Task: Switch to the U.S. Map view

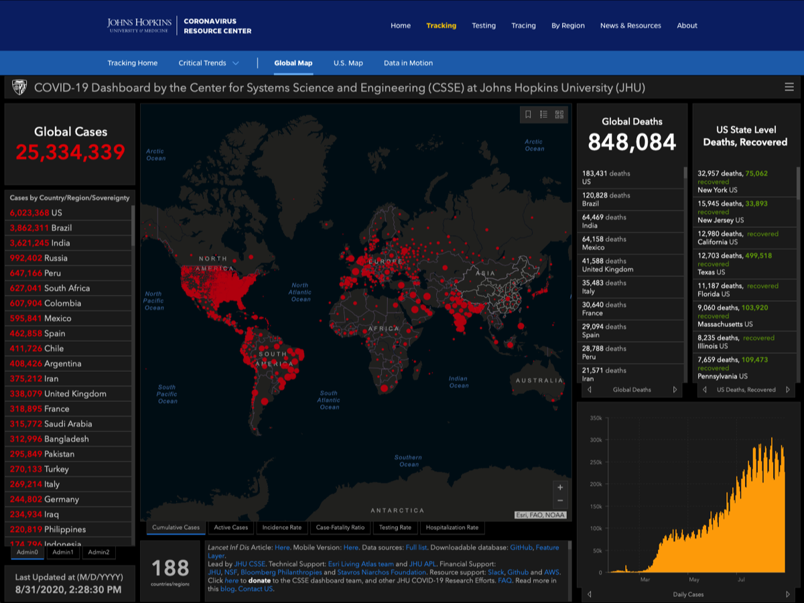Action: point(348,63)
